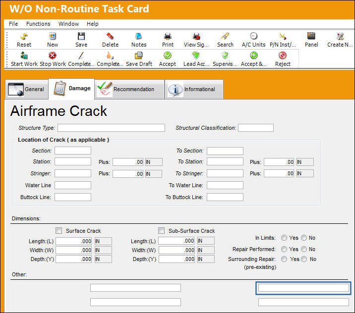Image resolution: width=355 pixels, height=313 pixels.
Task: Switch to the General tab
Action: tap(27, 89)
